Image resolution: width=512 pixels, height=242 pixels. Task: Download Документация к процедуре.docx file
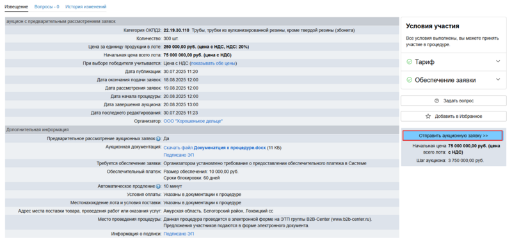tap(232, 148)
